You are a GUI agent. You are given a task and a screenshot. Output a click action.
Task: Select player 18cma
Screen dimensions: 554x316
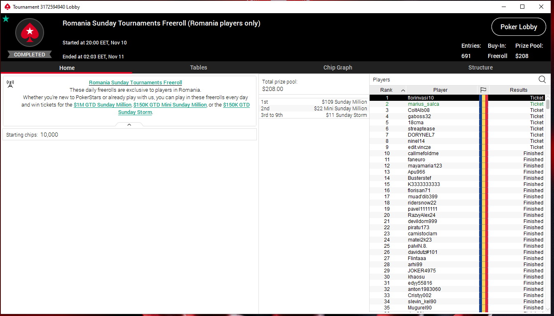tap(457, 123)
